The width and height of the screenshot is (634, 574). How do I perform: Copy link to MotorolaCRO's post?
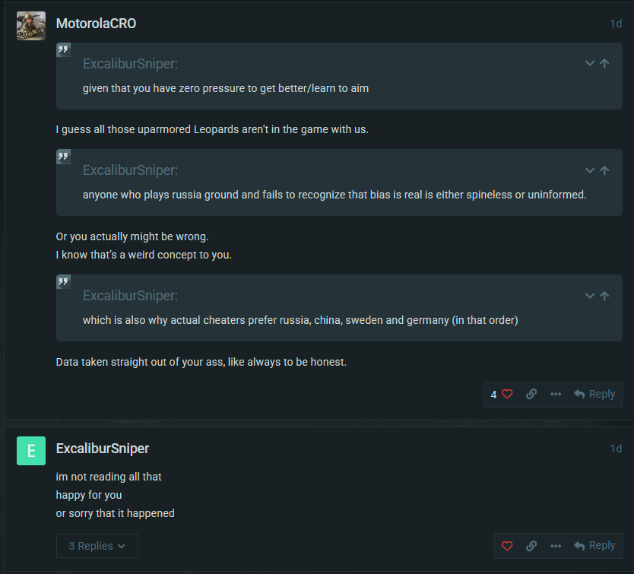(531, 394)
